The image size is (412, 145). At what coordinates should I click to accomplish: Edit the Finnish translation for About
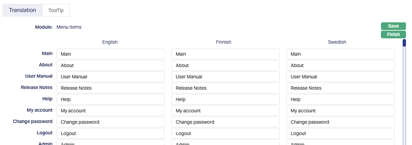coord(225,65)
